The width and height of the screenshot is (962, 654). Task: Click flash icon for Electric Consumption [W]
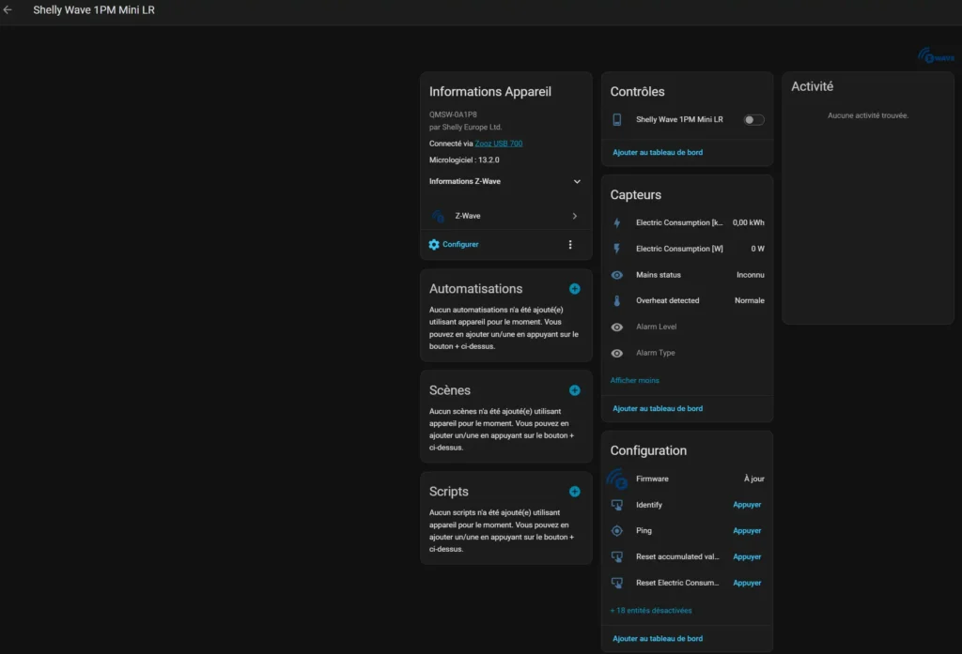click(616, 249)
